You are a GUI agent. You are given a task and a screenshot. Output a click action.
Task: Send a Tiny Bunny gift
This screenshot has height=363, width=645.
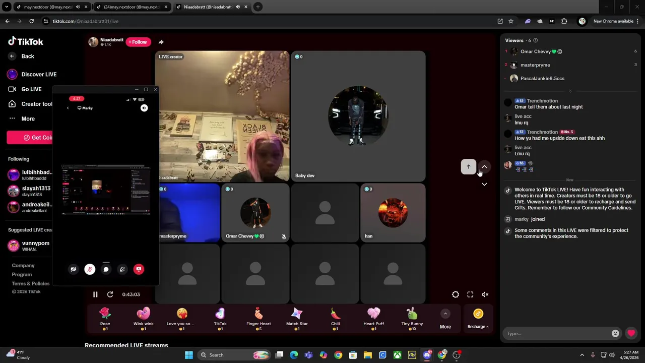[x=412, y=319]
